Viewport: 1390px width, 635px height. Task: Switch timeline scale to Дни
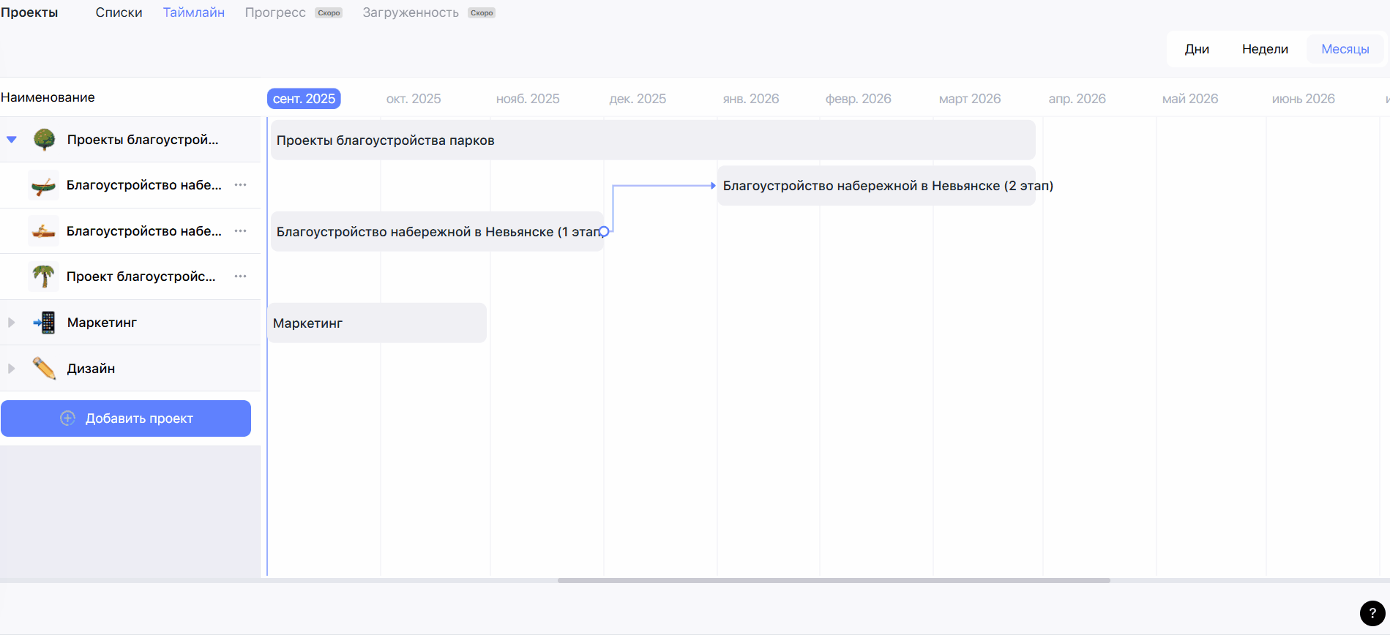[x=1196, y=49]
